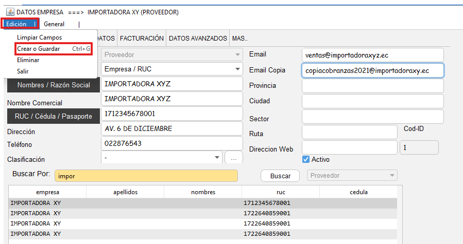Open the DATOS AVANZADOS tab
463x244 pixels.
coord(198,39)
